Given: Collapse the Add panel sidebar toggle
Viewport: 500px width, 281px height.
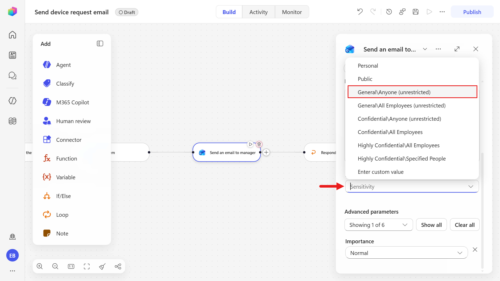Looking at the screenshot, I should point(100,44).
